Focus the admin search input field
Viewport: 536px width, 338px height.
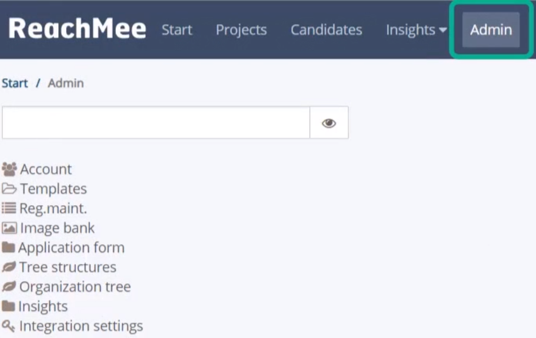156,123
